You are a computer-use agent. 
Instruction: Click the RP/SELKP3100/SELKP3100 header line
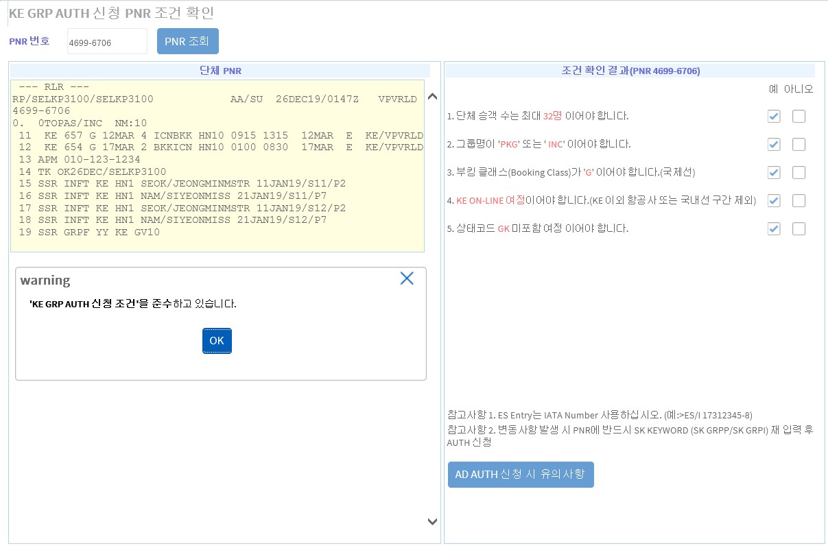coord(215,99)
